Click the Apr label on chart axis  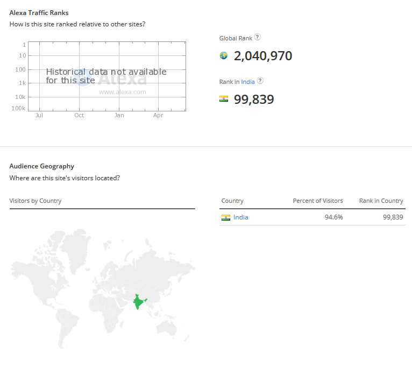[158, 115]
